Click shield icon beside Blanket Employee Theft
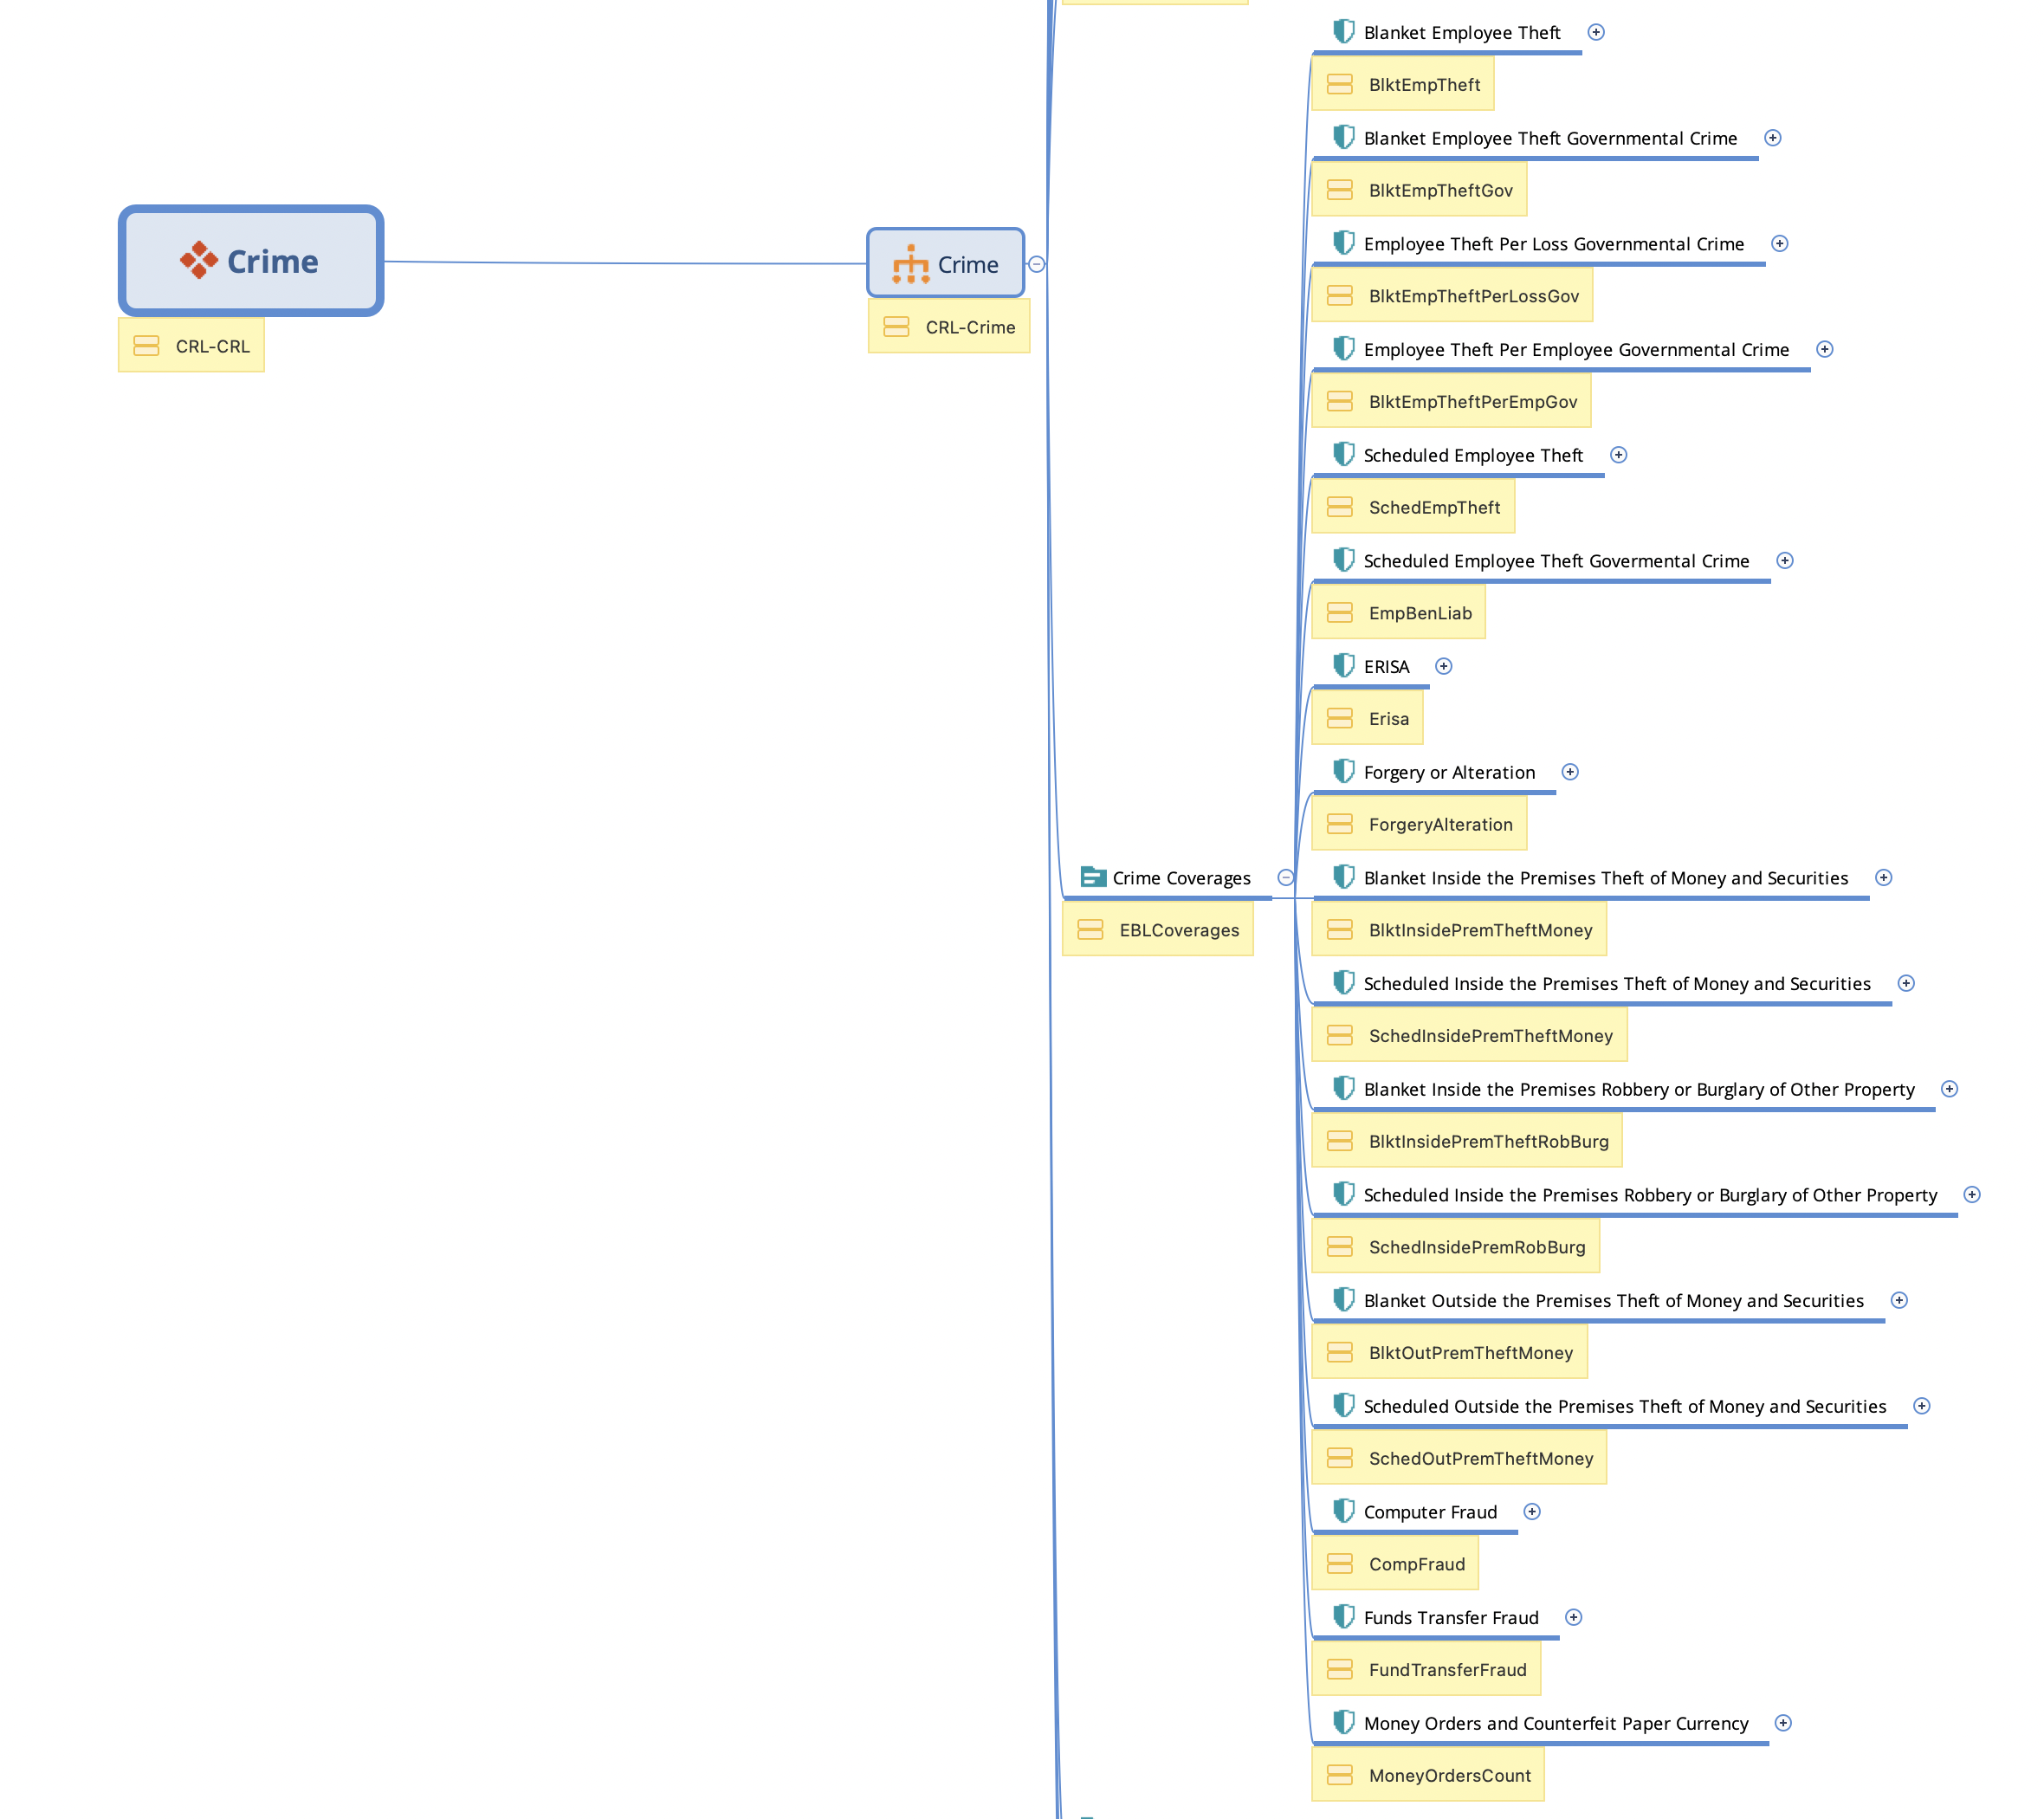Screen dimensions: 2044x1819 pos(1343,31)
